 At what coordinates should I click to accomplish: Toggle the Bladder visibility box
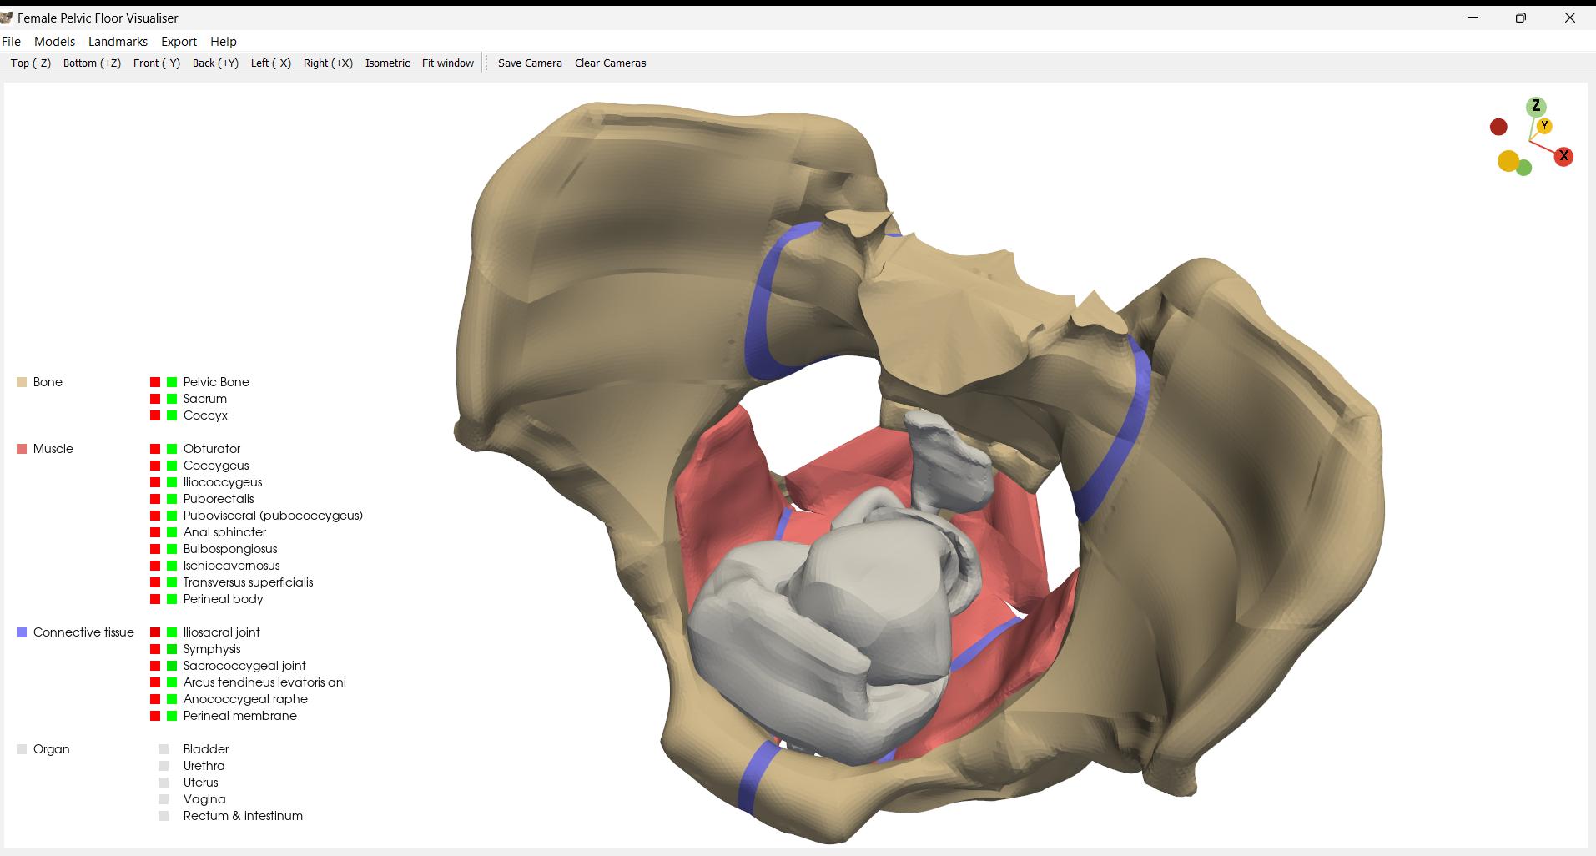pos(164,749)
